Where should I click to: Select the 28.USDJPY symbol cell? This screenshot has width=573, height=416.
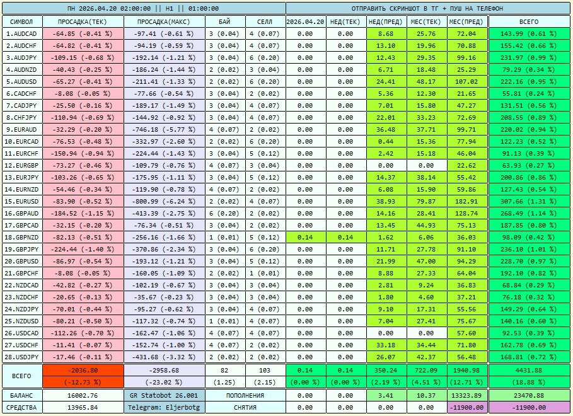22,357
